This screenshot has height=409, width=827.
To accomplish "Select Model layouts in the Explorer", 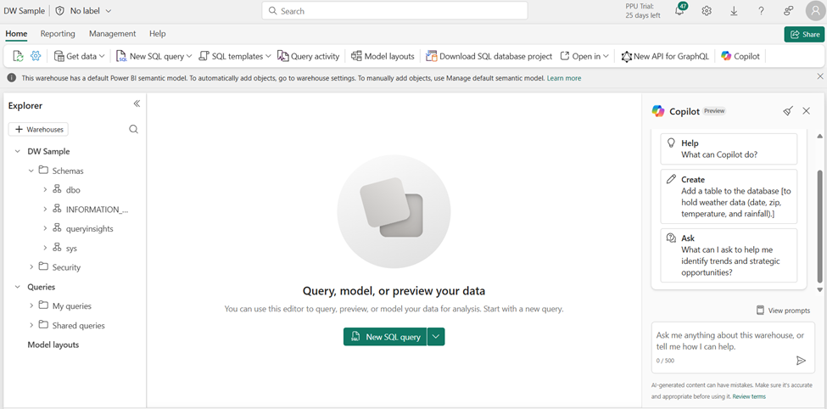I will [53, 345].
